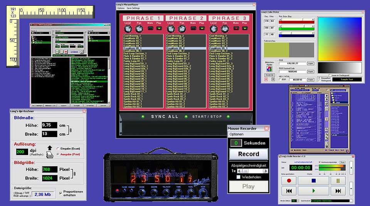The height and width of the screenshot is (206, 370).
Task: Open the Optionen menu in Mouse Recorder
Action: coord(236,134)
